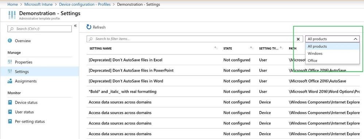Open the Properties page
The image size is (364, 139).
coord(23,62)
